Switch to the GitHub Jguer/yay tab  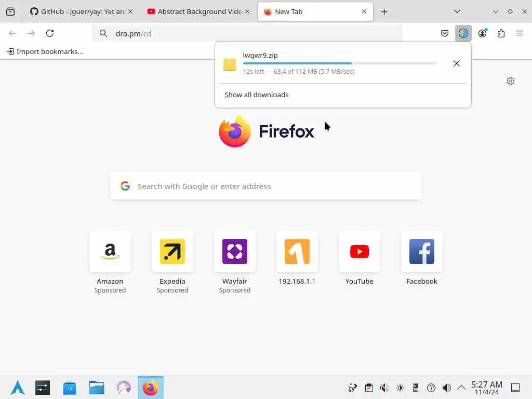pyautogui.click(x=82, y=11)
